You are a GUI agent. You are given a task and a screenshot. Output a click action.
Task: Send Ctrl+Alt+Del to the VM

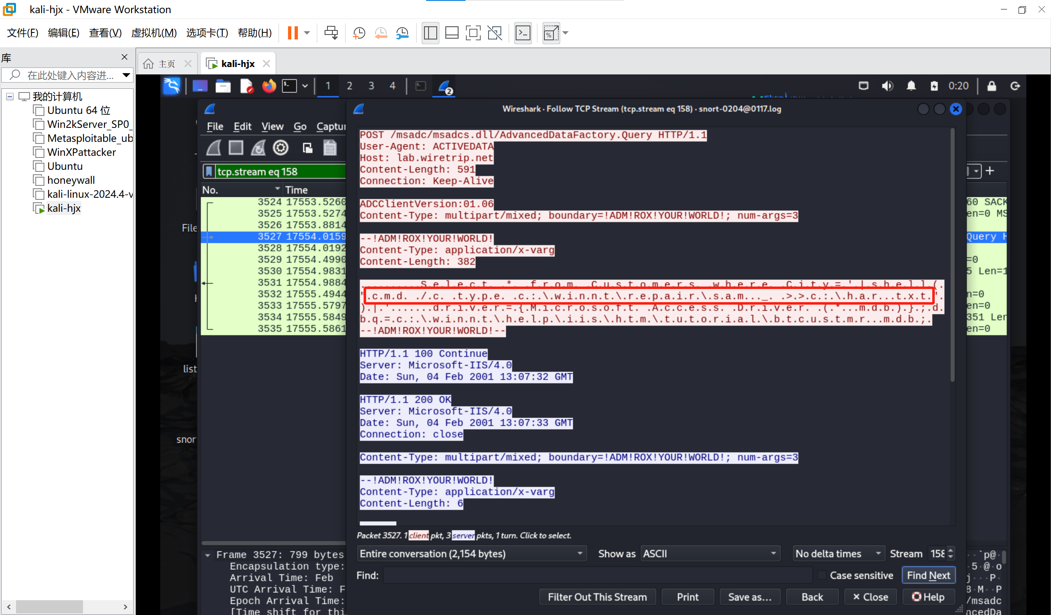coord(331,32)
